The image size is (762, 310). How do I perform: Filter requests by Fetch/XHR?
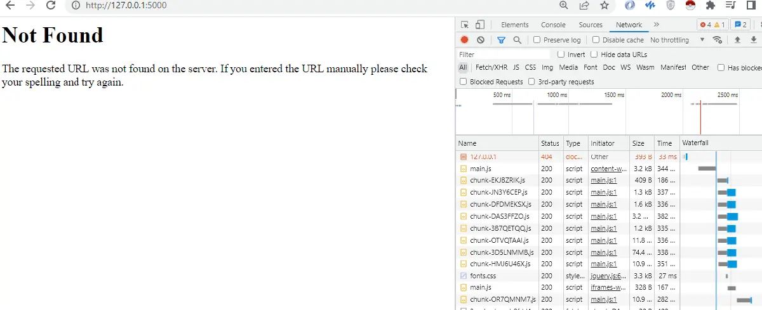click(491, 67)
